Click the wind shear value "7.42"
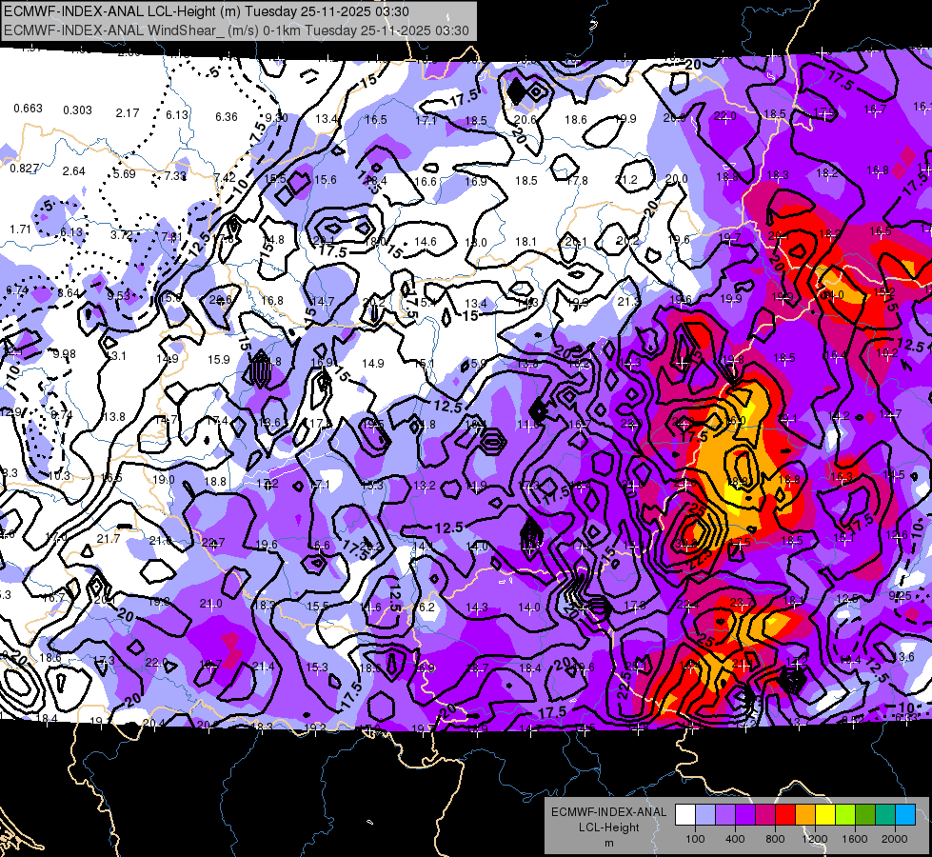Screen dimensions: 932x857 [x=225, y=178]
